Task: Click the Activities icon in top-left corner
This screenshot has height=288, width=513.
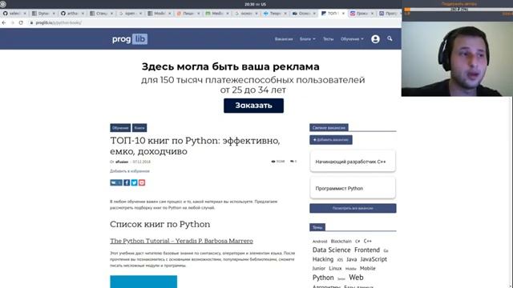Action: tap(3, 4)
